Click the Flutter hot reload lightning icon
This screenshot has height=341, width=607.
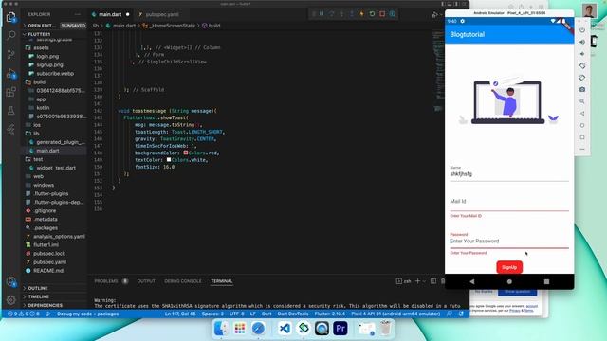click(362, 14)
